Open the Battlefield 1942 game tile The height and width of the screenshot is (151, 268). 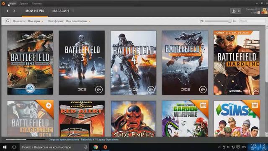(x=30, y=62)
